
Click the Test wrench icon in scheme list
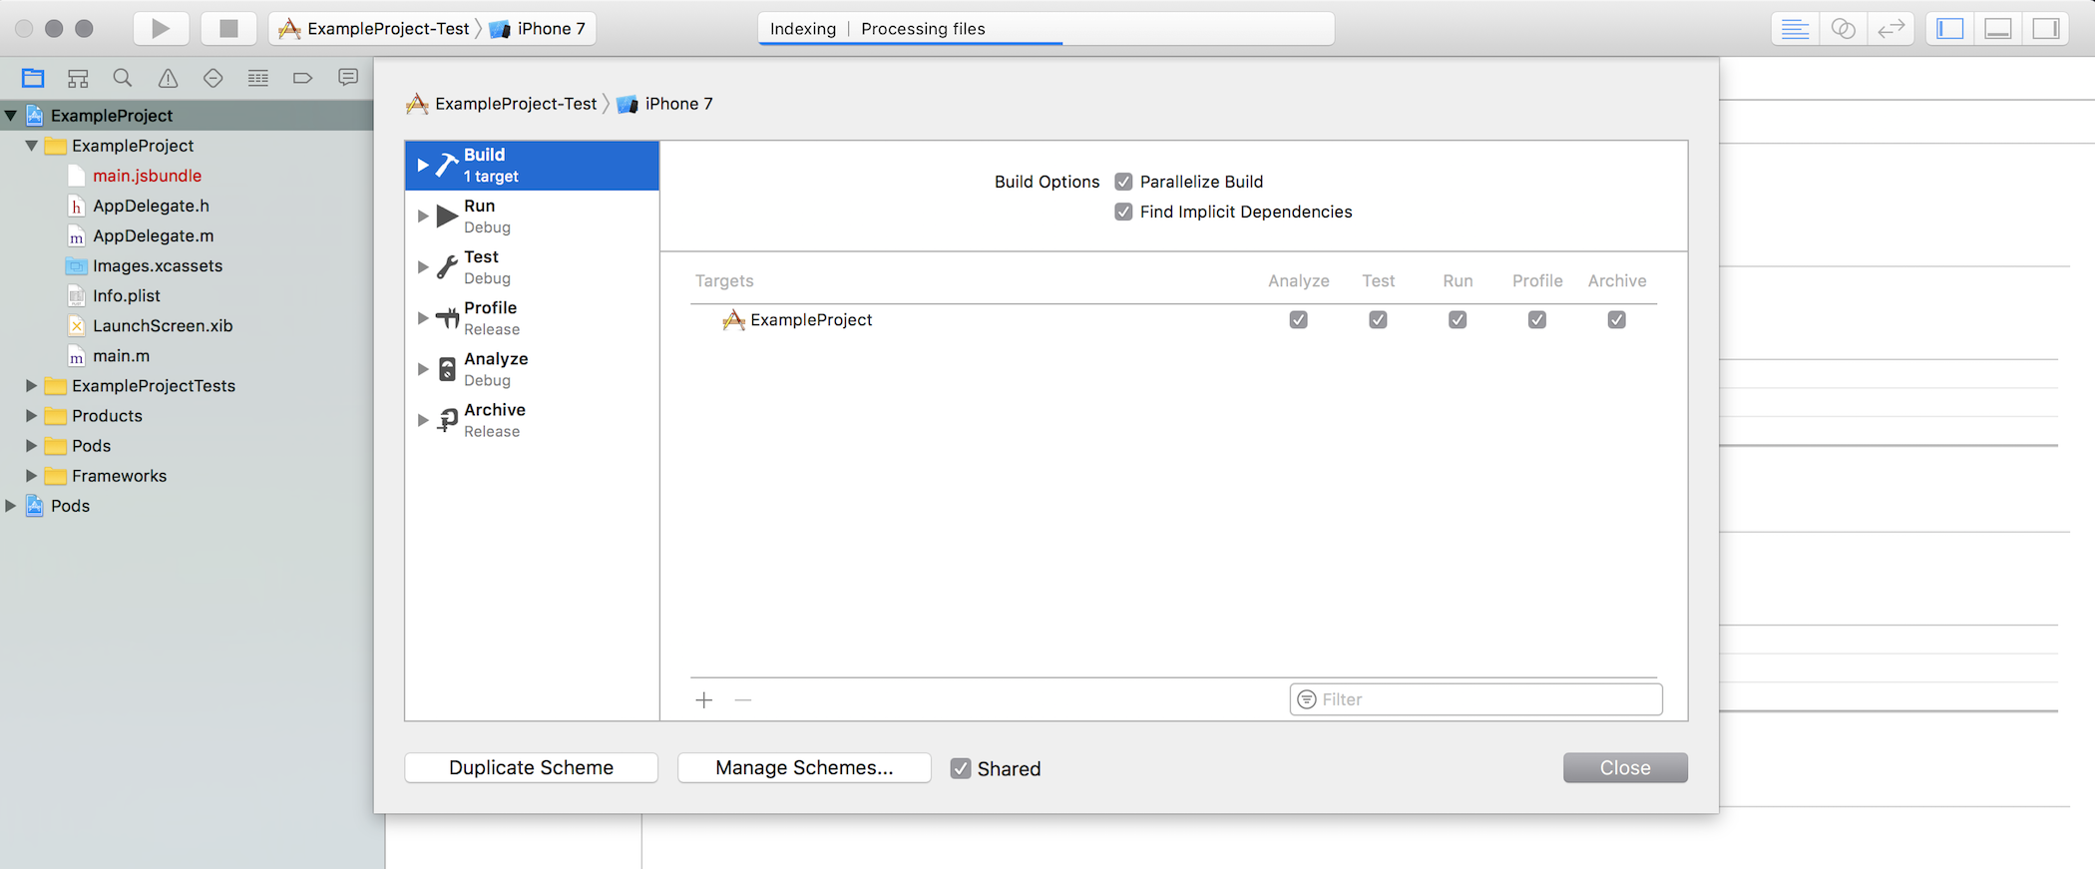[x=447, y=266]
